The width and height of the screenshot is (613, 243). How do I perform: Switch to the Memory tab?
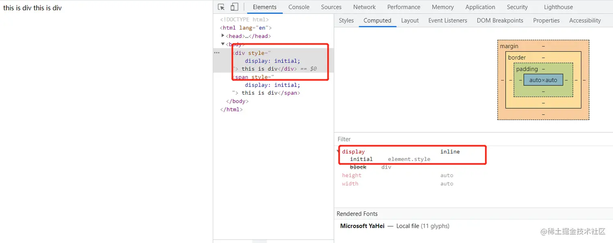443,7
